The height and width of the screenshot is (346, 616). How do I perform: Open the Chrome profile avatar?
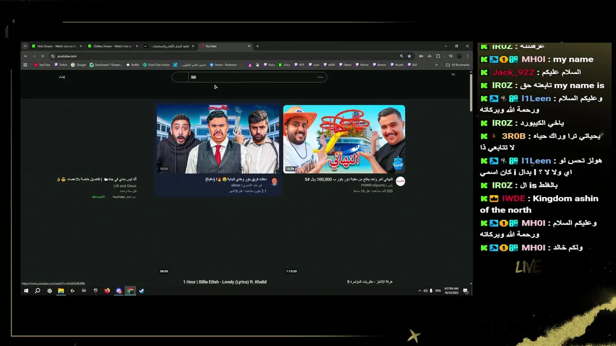point(459,56)
